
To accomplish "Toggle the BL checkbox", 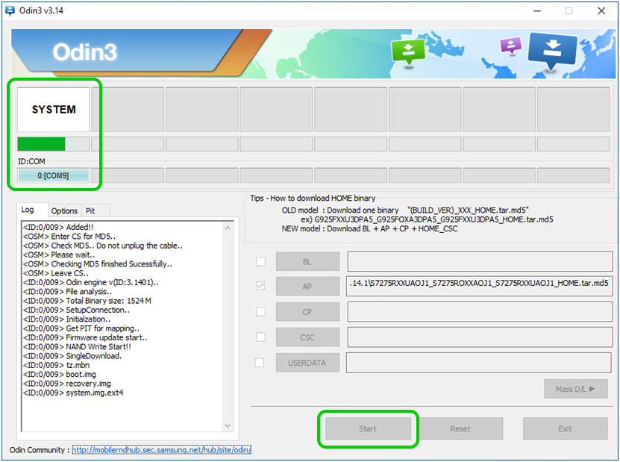I will 260,261.
